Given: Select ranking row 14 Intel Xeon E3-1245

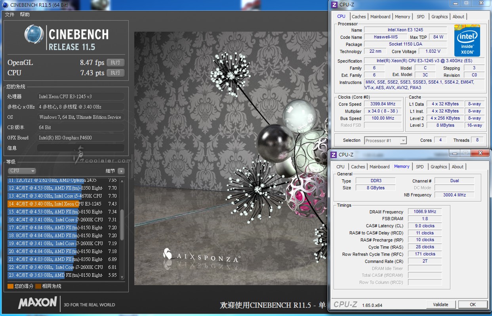Looking at the screenshot, I should point(63,204).
